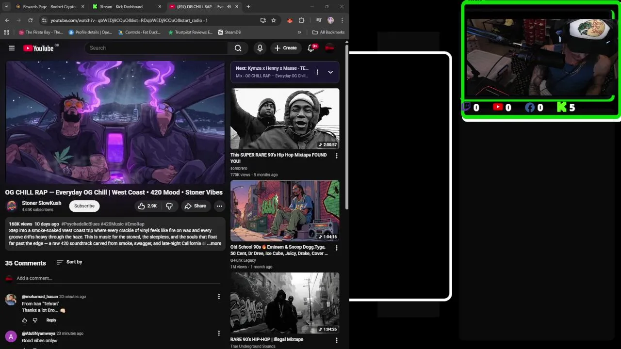Image resolution: width=621 pixels, height=349 pixels.
Task: Start voice search with the microphone icon
Action: point(260,48)
